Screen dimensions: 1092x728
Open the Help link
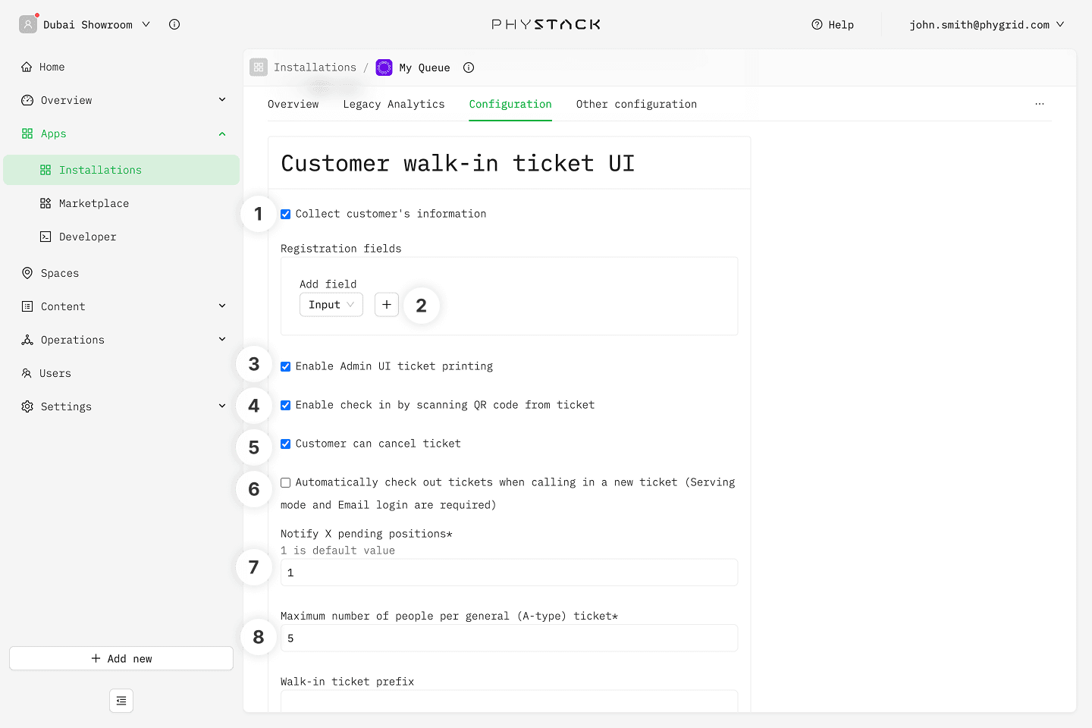point(833,24)
